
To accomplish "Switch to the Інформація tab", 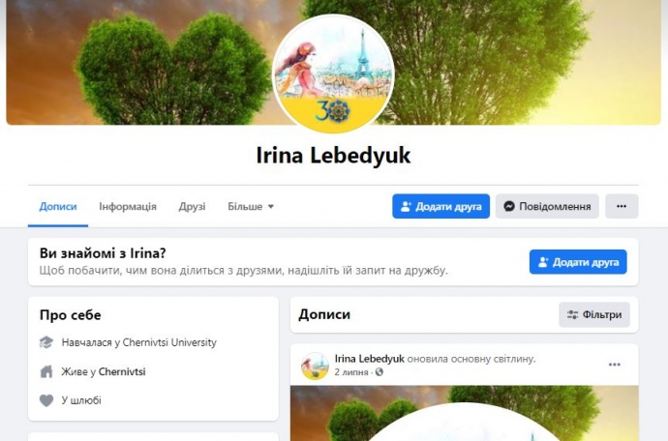I will point(128,206).
